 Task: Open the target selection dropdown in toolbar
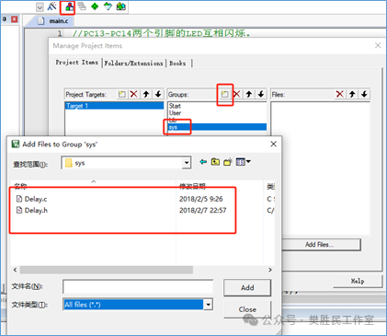click(x=40, y=7)
